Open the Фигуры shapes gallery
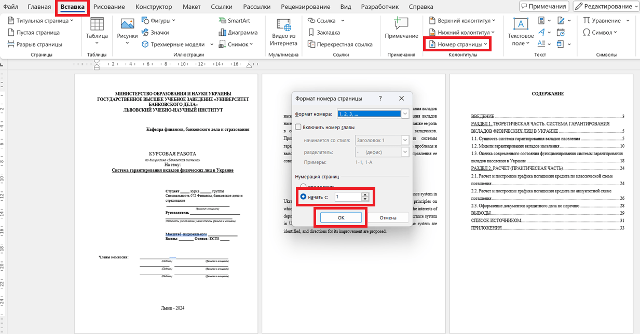Image resolution: width=640 pixels, height=334 pixels. [x=159, y=21]
